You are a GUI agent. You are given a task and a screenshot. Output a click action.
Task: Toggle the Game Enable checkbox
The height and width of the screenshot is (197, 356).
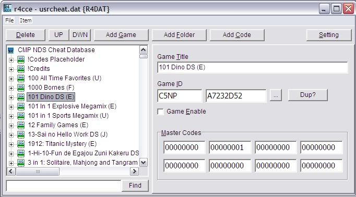coord(161,112)
